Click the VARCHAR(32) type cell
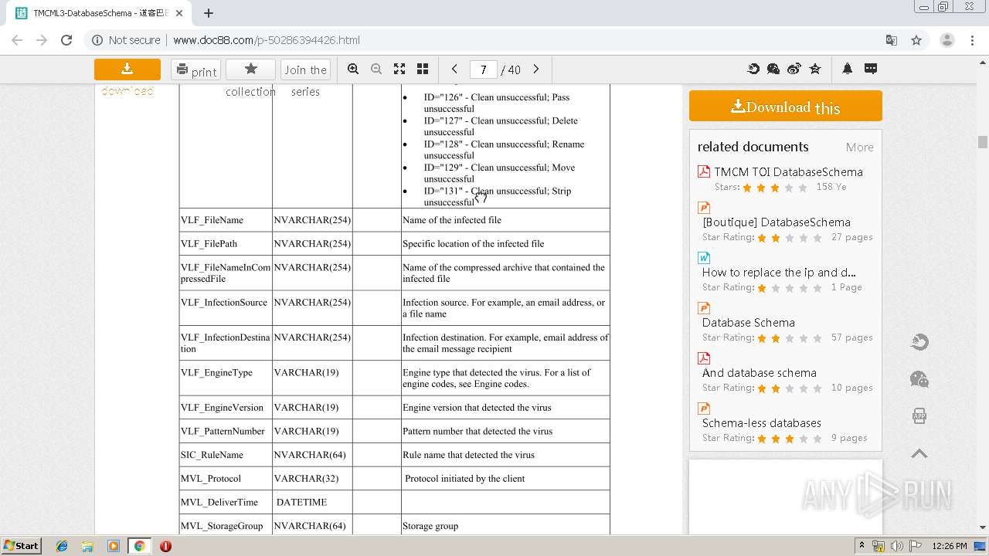Image resolution: width=989 pixels, height=556 pixels. coord(312,479)
